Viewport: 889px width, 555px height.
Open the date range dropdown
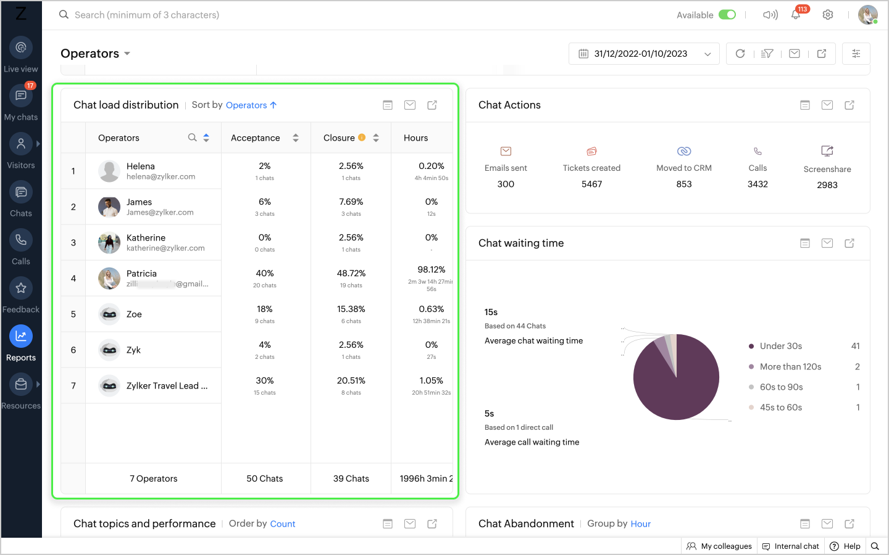pos(643,54)
